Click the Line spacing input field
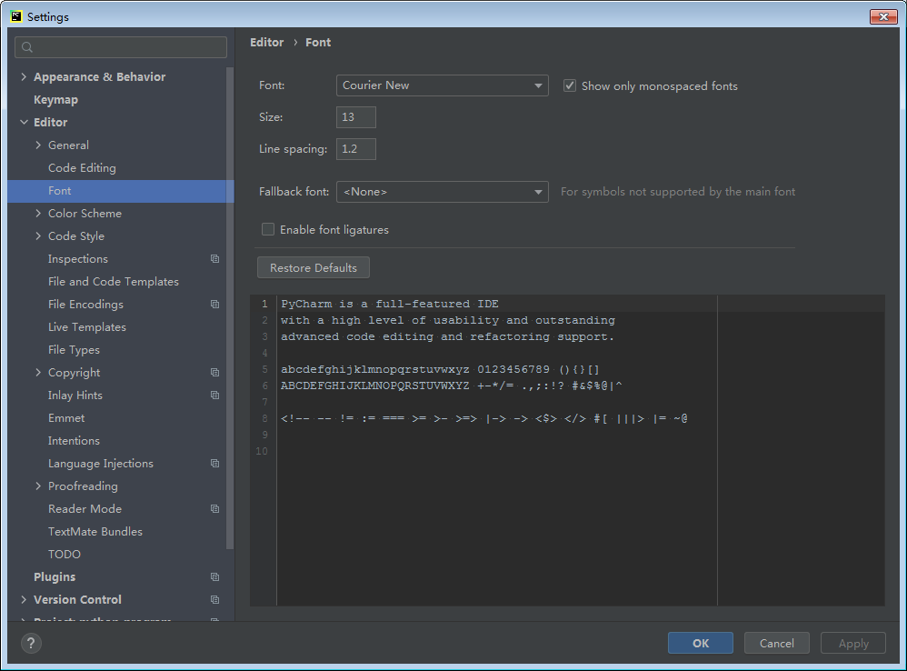This screenshot has width=907, height=671. (355, 149)
